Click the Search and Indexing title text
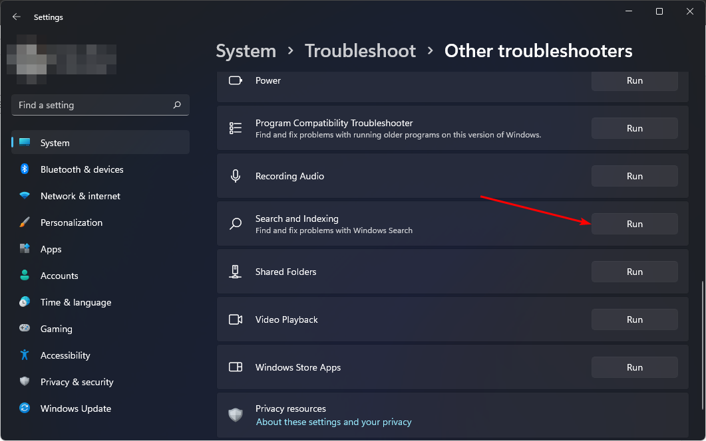Image resolution: width=706 pixels, height=441 pixels. (x=297, y=219)
